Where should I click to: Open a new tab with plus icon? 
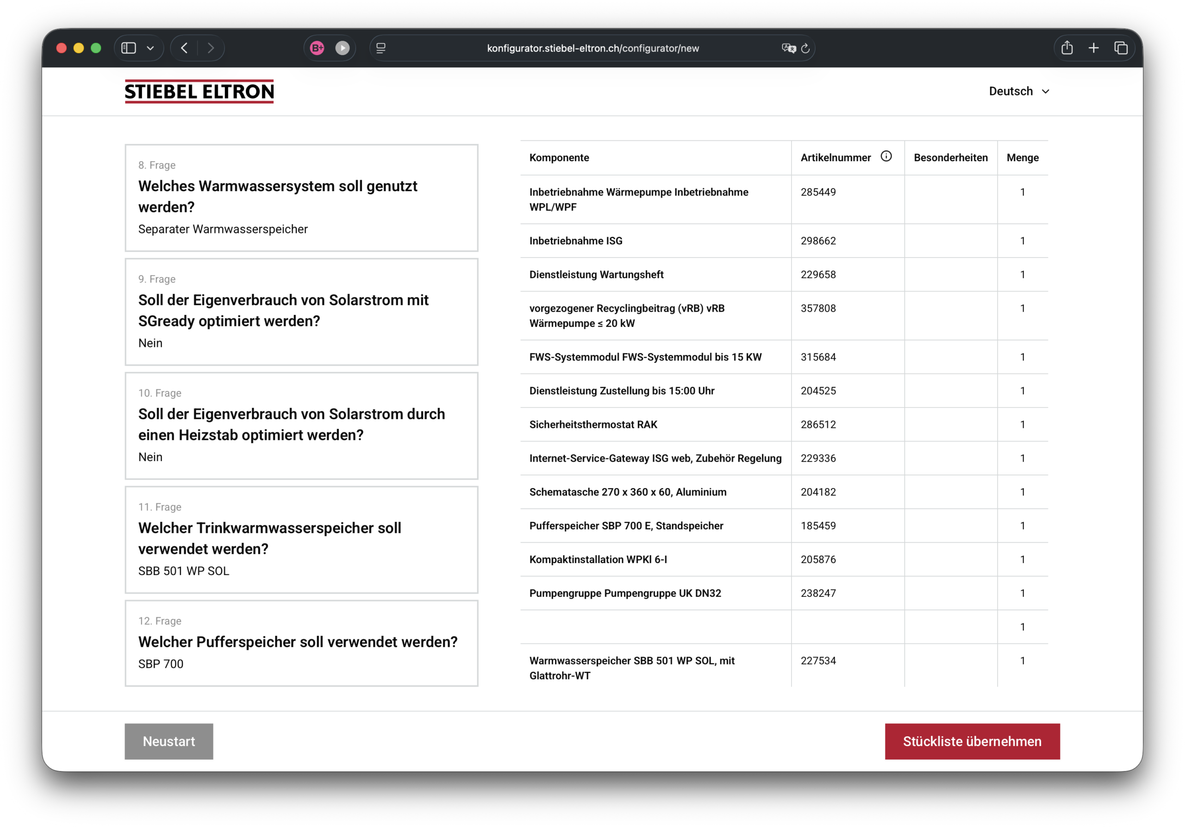(1093, 48)
